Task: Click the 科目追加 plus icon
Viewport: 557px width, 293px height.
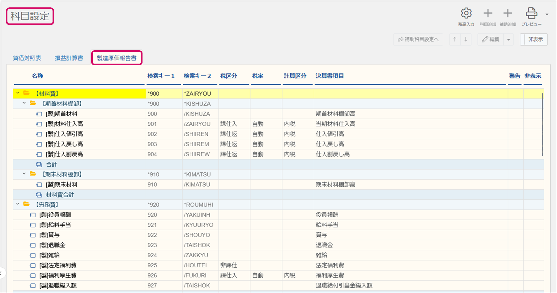Action: [x=488, y=13]
